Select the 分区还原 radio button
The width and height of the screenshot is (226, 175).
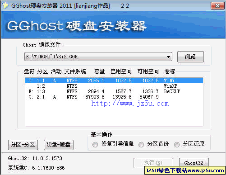pos(177,145)
